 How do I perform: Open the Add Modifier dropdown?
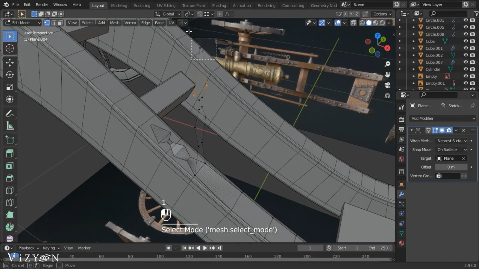click(x=442, y=118)
